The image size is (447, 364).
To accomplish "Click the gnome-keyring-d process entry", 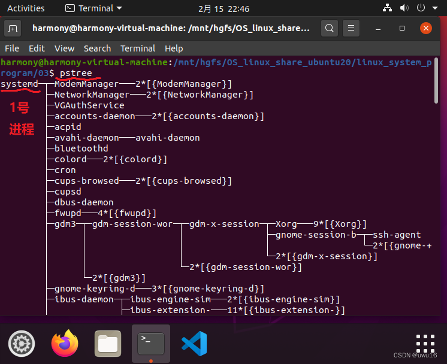I will coord(95,289).
